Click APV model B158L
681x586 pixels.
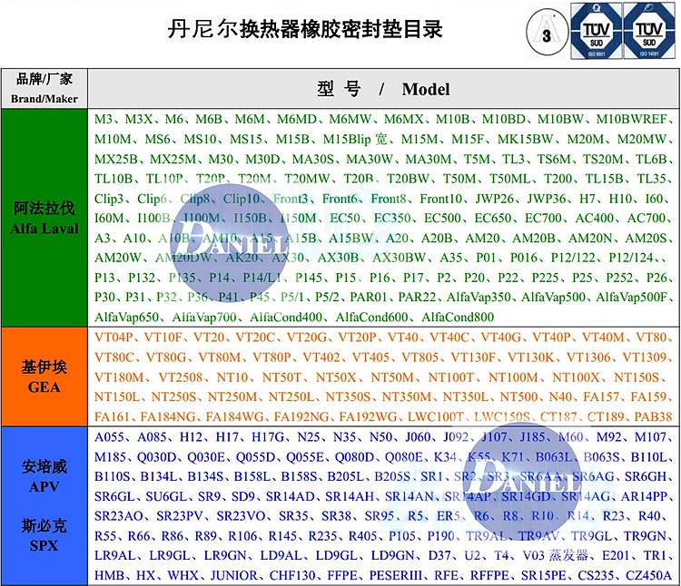pos(252,476)
